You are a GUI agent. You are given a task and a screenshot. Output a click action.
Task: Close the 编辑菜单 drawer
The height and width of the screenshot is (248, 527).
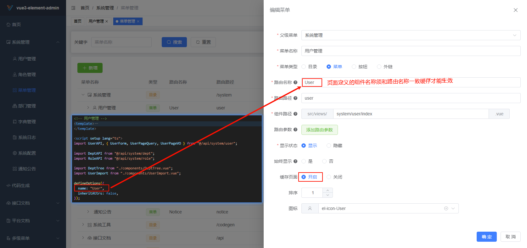515,10
